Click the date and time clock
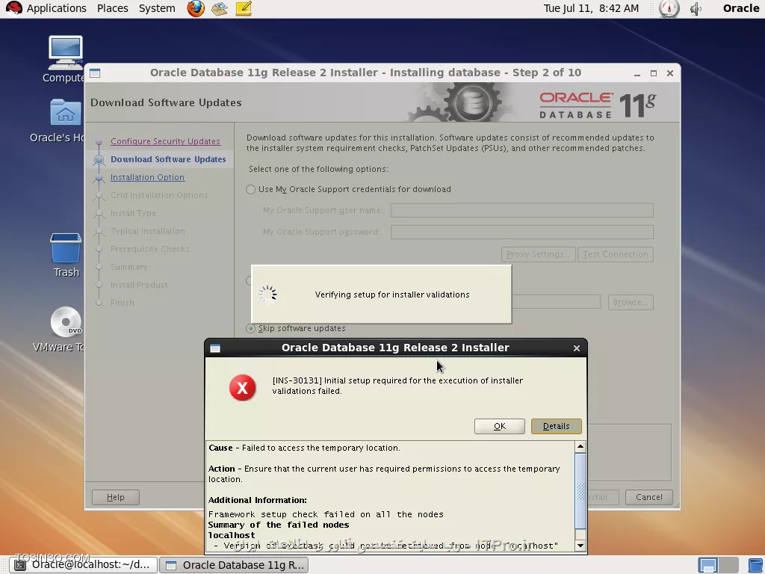 tap(591, 8)
